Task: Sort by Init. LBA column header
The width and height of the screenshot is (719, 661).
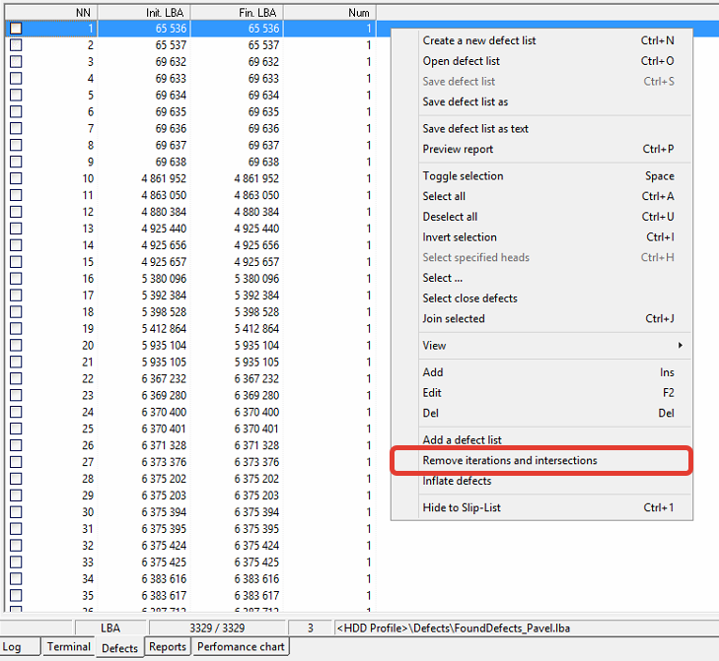Action: 144,12
